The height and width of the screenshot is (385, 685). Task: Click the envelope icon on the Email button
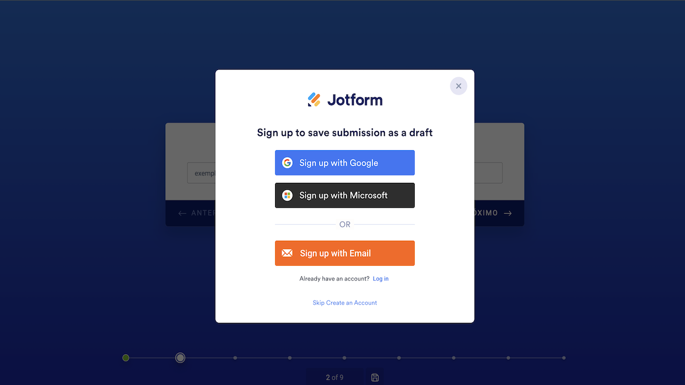(x=287, y=253)
